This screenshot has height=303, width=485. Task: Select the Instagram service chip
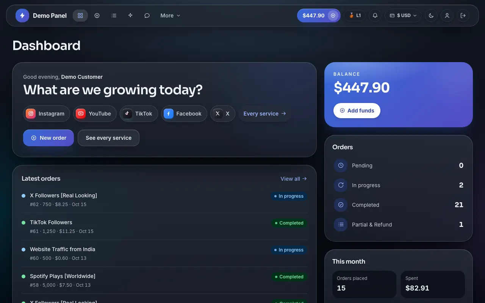coord(47,114)
